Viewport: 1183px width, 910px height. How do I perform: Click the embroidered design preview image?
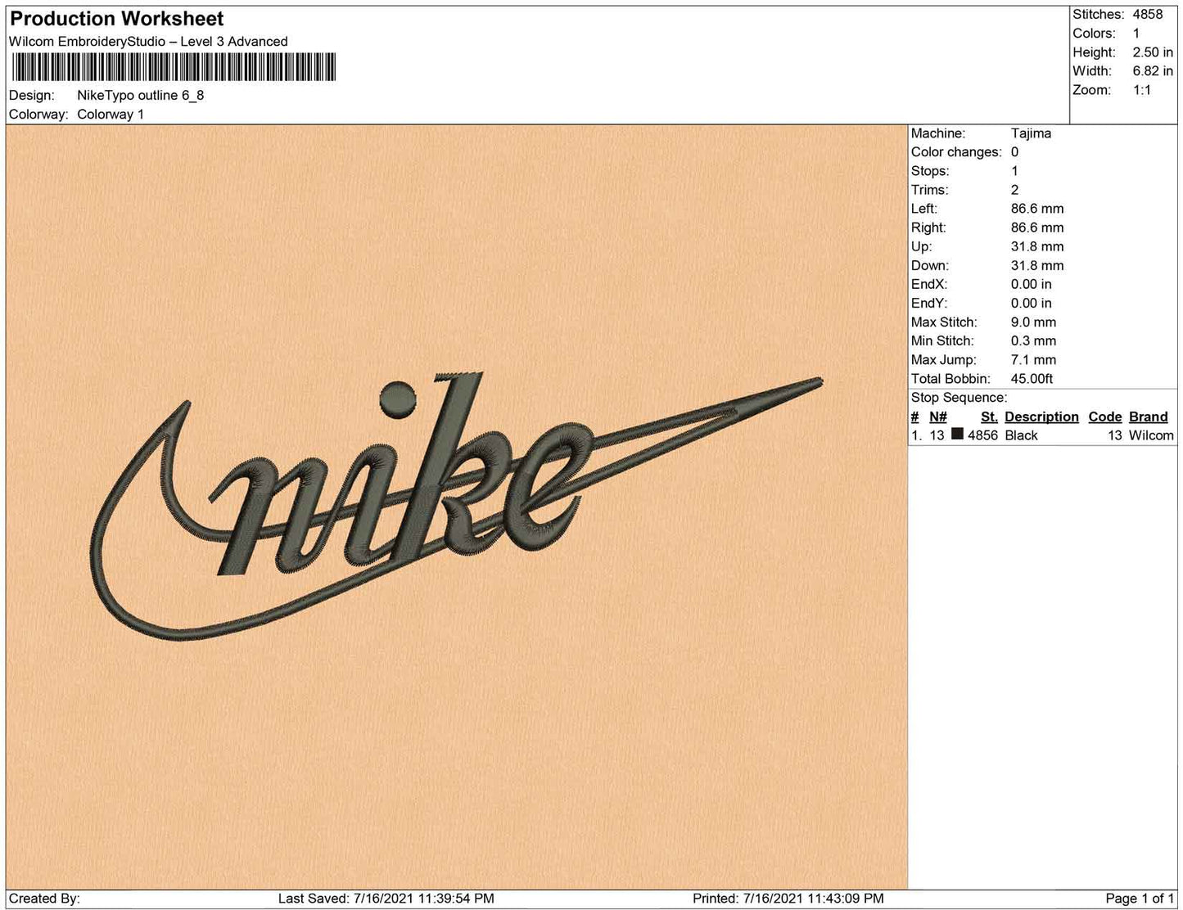tap(457, 507)
